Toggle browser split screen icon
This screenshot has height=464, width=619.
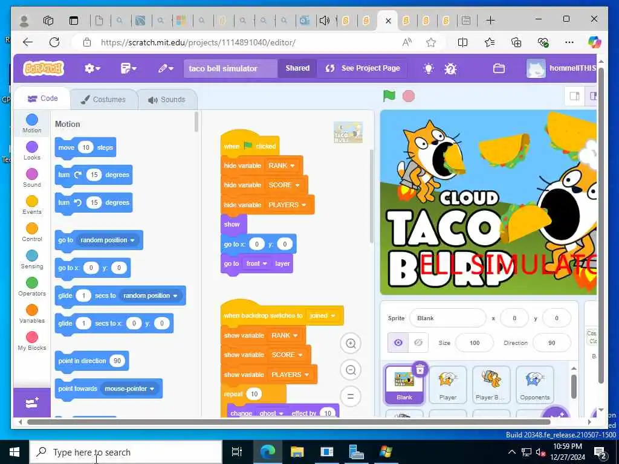462,42
